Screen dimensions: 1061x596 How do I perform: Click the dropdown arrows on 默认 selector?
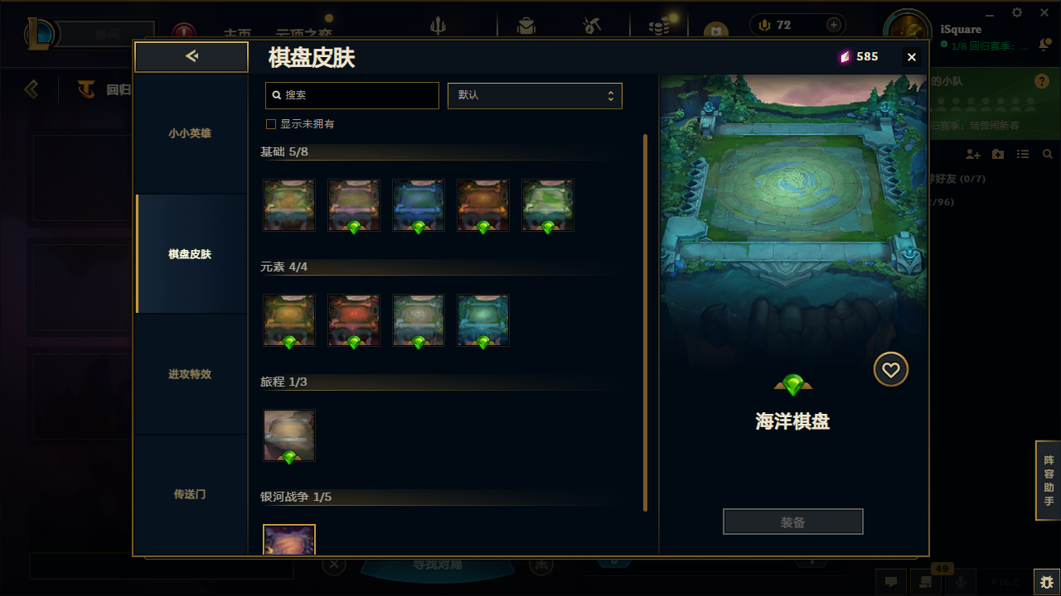[x=611, y=95]
